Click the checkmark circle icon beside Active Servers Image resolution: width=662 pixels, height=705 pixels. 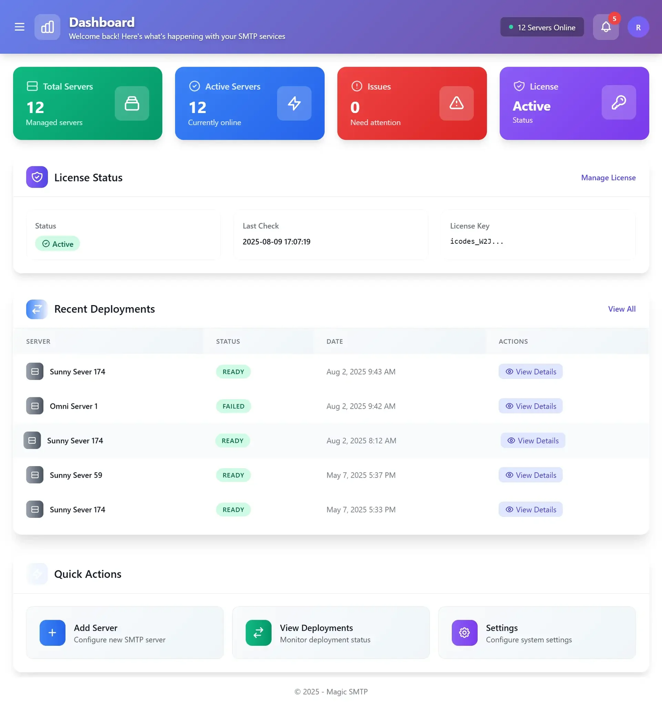(x=194, y=86)
